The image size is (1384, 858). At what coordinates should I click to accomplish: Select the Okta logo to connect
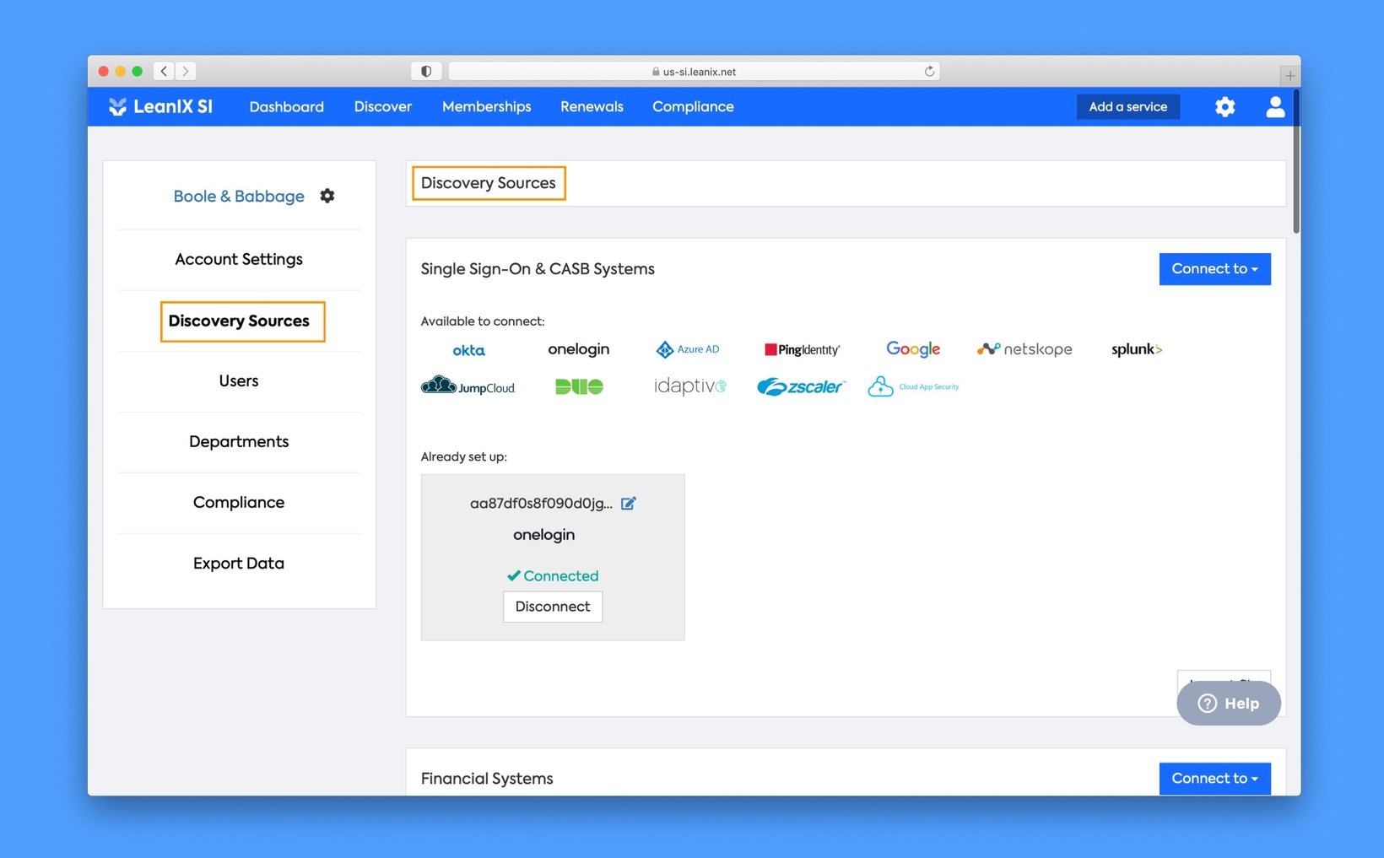click(468, 350)
